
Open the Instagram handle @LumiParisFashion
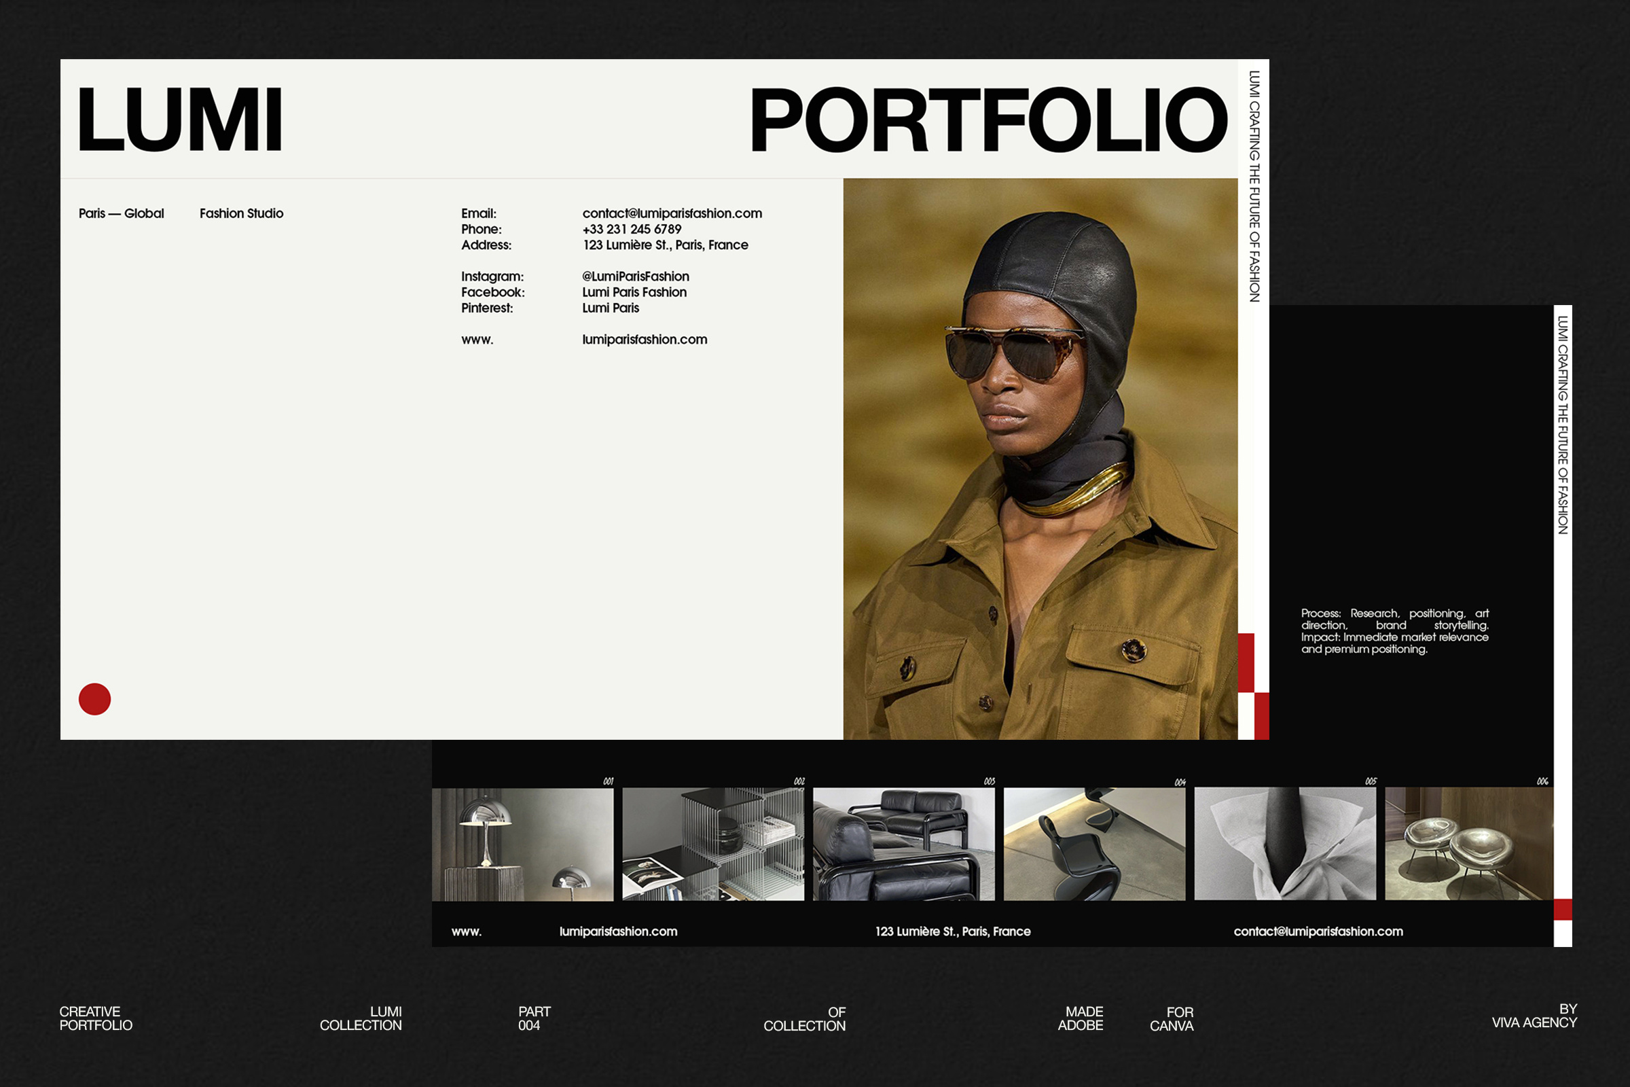(x=634, y=276)
